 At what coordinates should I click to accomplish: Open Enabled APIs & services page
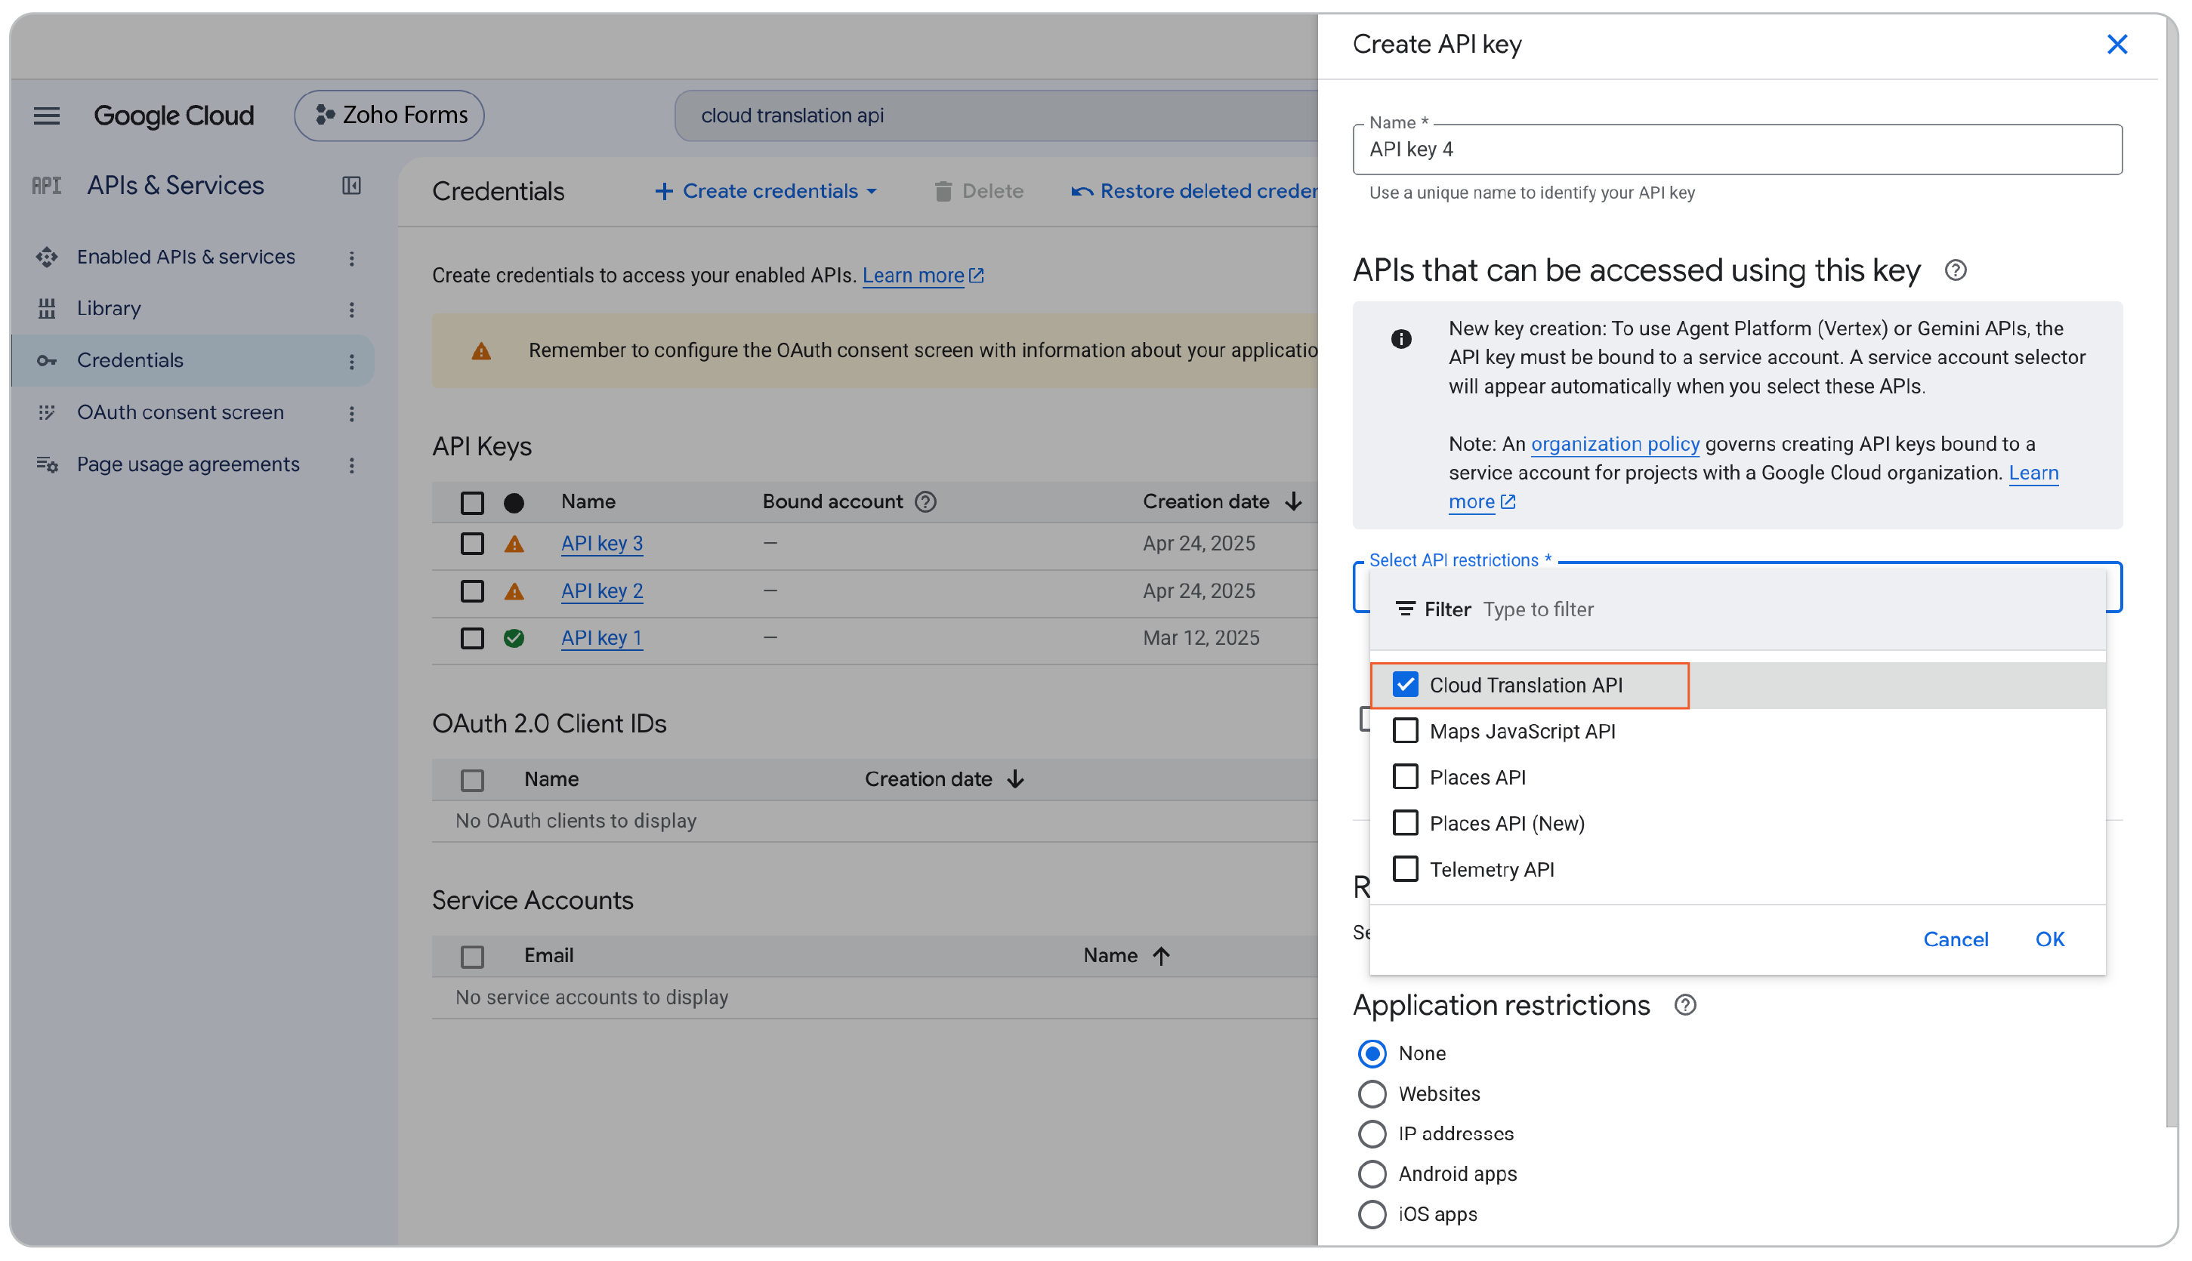point(185,257)
